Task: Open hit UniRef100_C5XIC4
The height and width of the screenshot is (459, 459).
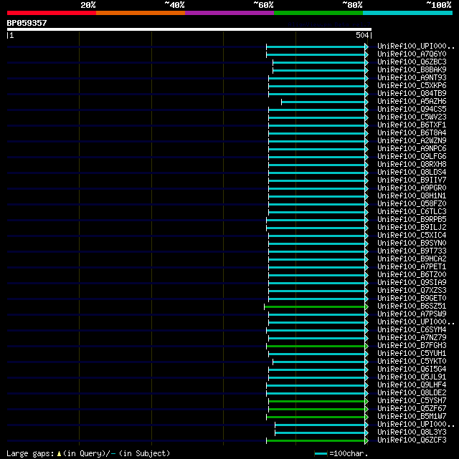Action: pyautogui.click(x=412, y=236)
